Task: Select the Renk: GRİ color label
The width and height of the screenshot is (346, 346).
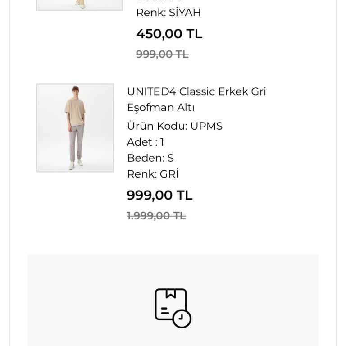Action: [x=153, y=174]
